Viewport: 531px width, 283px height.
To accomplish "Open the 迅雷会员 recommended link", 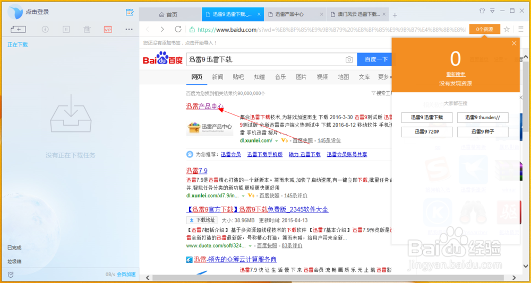I will (231, 155).
